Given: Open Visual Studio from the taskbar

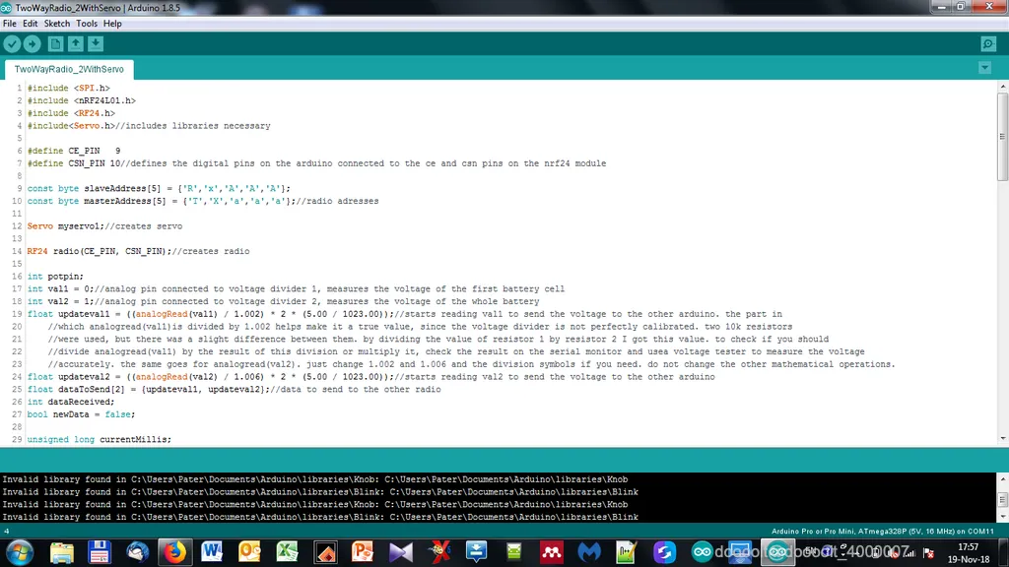Looking at the screenshot, I should pyautogui.click(x=400, y=552).
